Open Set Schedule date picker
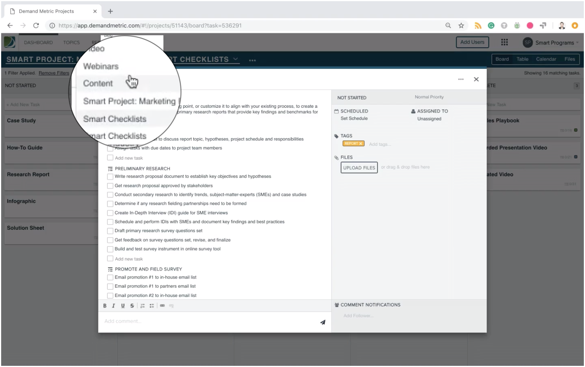This screenshot has height=367, width=585. 354,118
